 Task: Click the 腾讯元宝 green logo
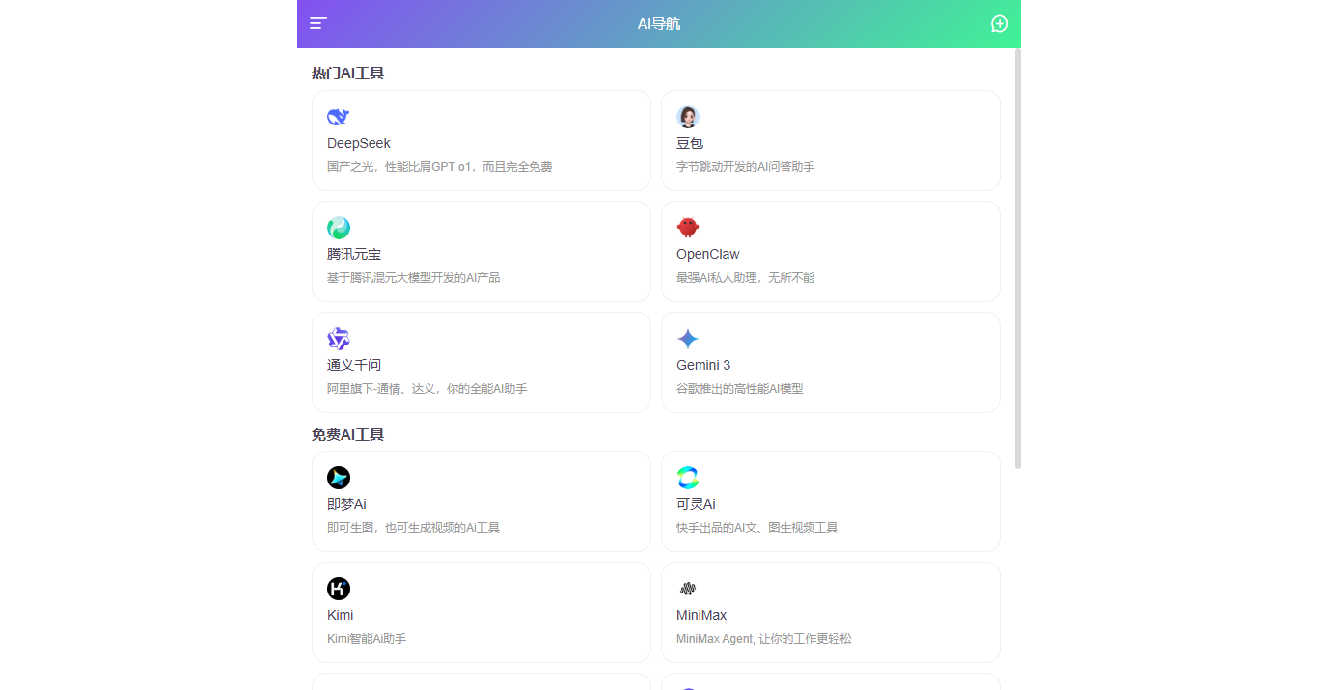point(339,228)
